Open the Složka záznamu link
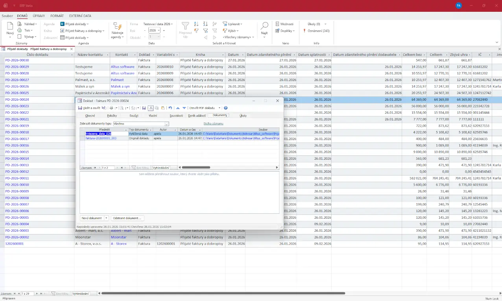The width and height of the screenshot is (502, 301). [x=213, y=124]
